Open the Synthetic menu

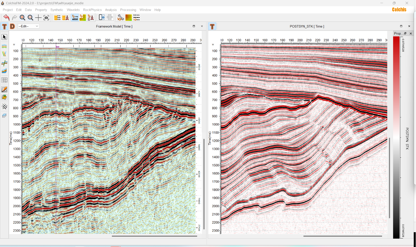click(57, 10)
